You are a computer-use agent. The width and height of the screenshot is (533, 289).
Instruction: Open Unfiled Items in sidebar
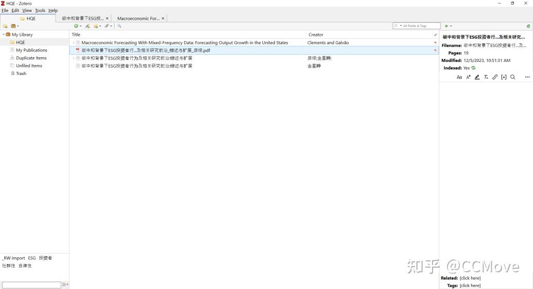coord(29,66)
